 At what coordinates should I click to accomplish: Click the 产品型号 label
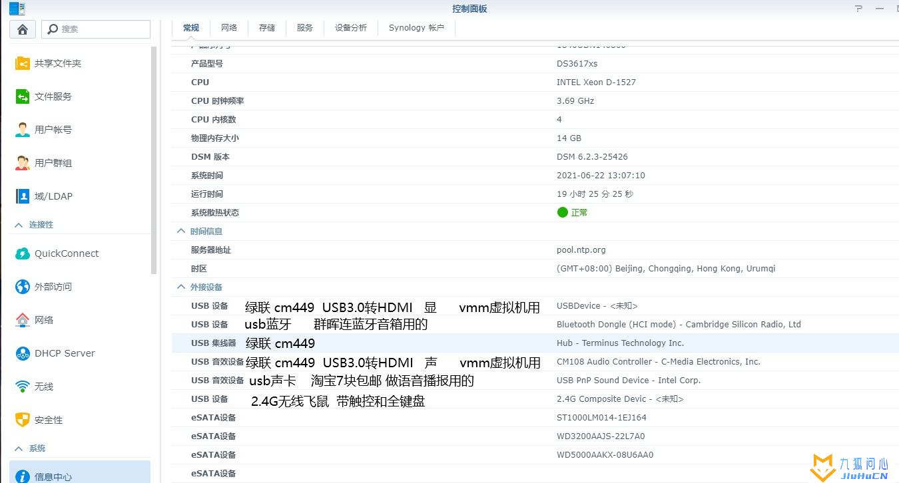(207, 64)
